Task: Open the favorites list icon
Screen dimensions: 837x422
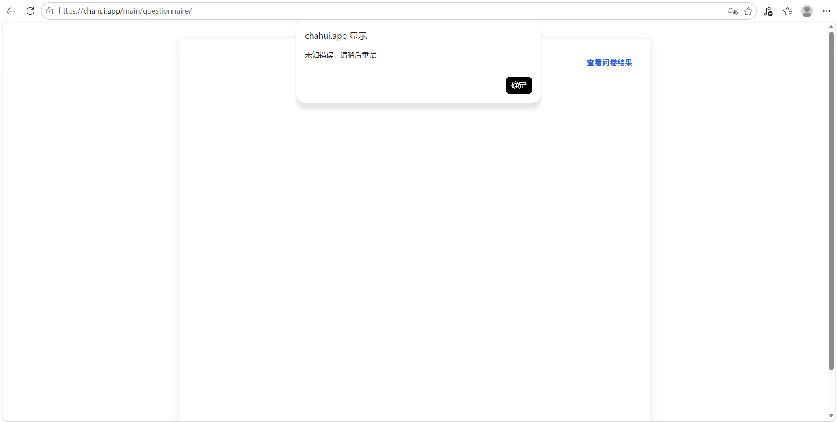Action: point(788,11)
